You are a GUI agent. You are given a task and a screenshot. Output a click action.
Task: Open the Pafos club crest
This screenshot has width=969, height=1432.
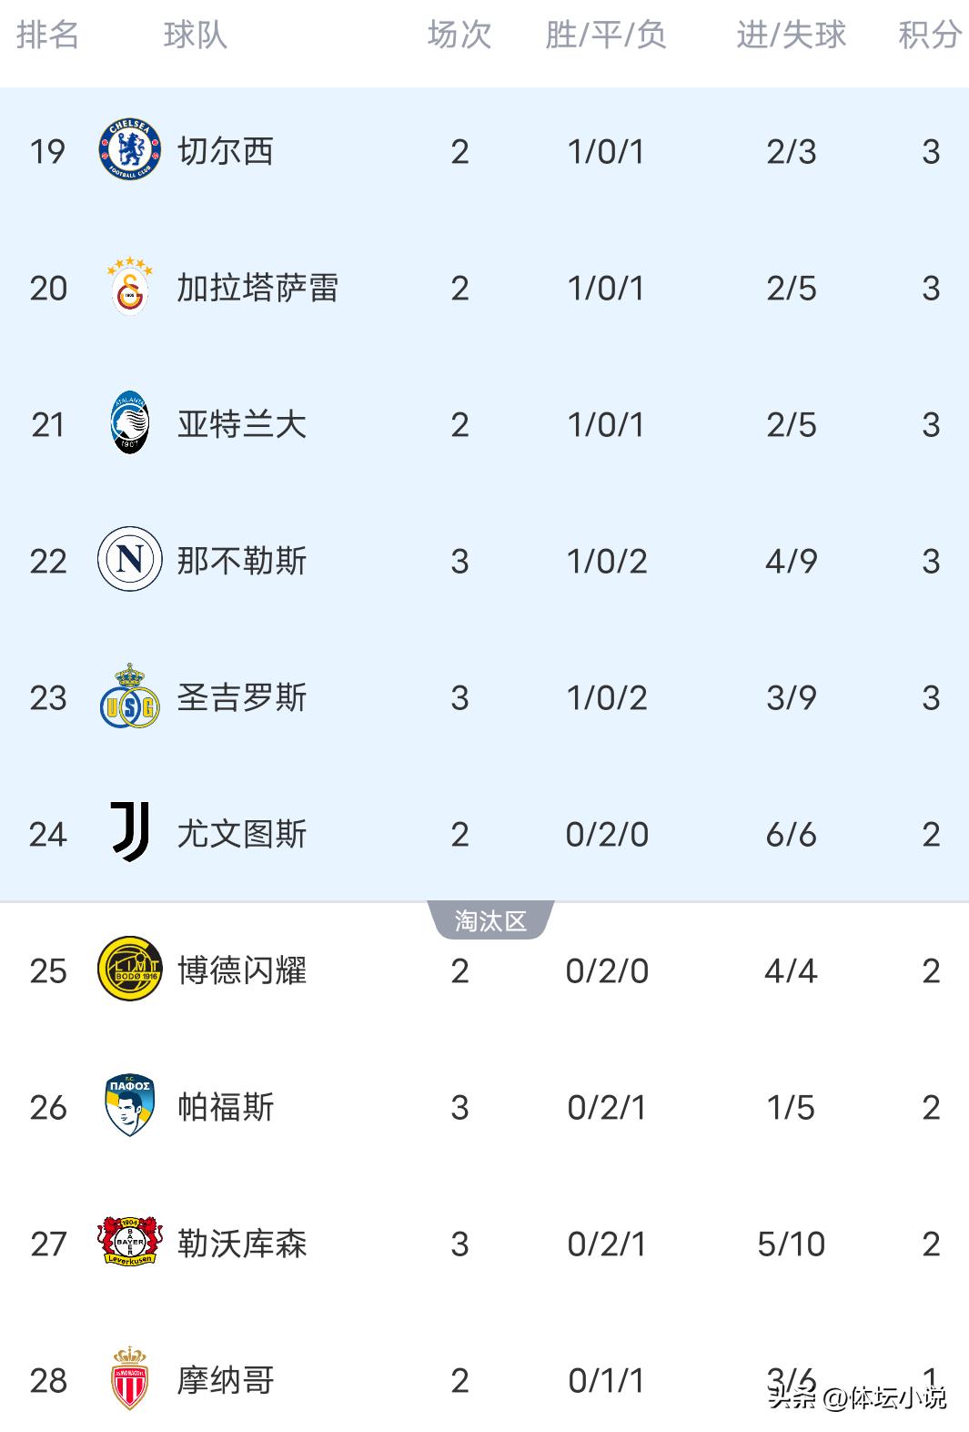click(130, 1106)
